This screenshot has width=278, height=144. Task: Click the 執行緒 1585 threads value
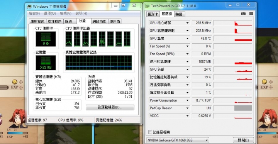129,85
